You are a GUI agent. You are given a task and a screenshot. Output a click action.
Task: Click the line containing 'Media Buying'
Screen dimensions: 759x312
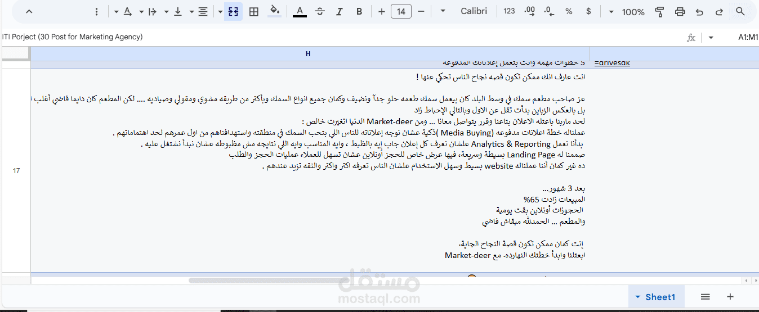(x=350, y=133)
